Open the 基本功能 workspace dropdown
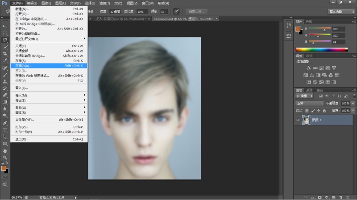Screen dimensions: 357x200 pyautogui.click(x=341, y=12)
